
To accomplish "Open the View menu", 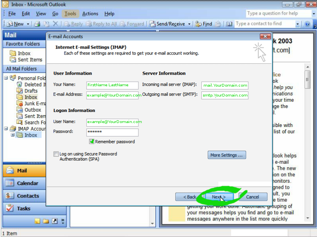I will 41,14.
